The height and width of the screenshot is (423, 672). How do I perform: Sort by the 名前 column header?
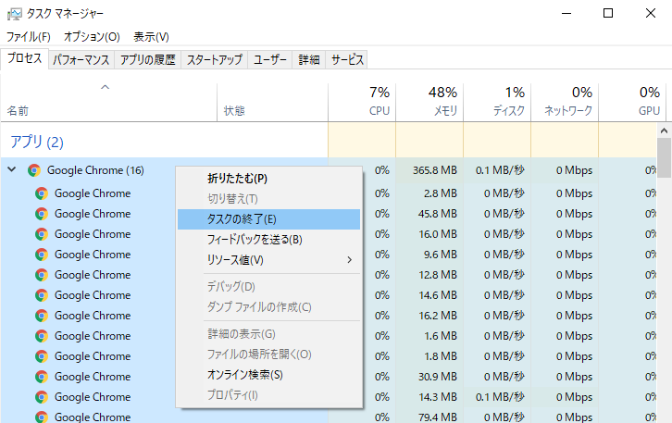109,102
